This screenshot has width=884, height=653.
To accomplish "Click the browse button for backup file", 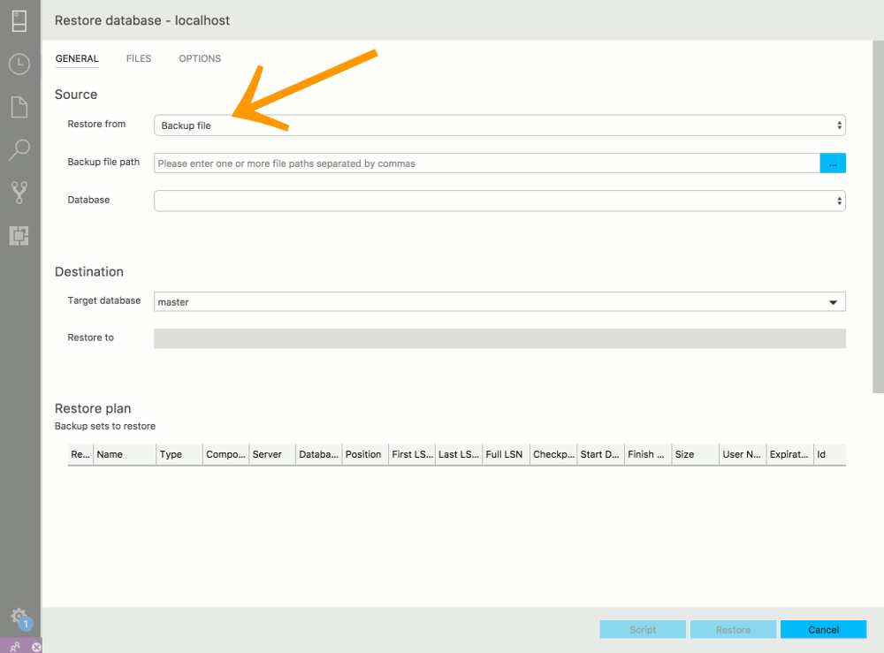I will point(833,163).
